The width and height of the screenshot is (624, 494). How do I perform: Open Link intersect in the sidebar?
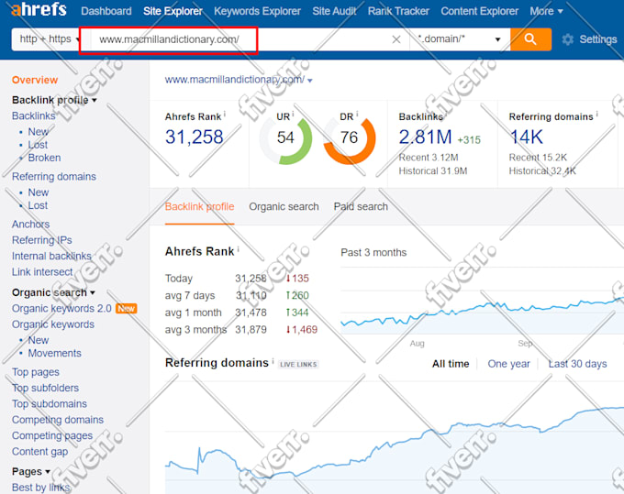42,272
